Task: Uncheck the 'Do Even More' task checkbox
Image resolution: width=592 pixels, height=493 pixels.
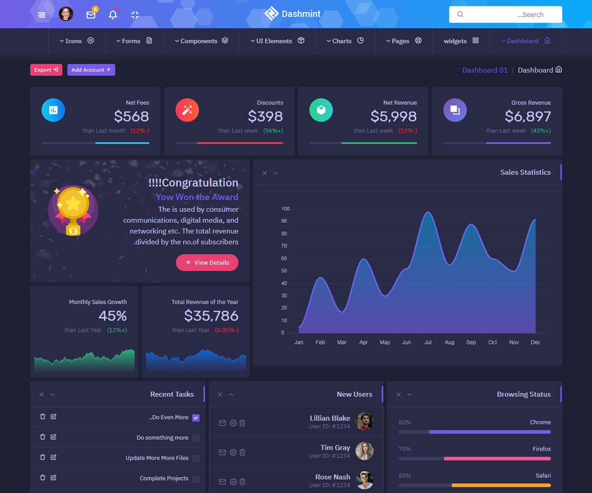Action: [196, 418]
